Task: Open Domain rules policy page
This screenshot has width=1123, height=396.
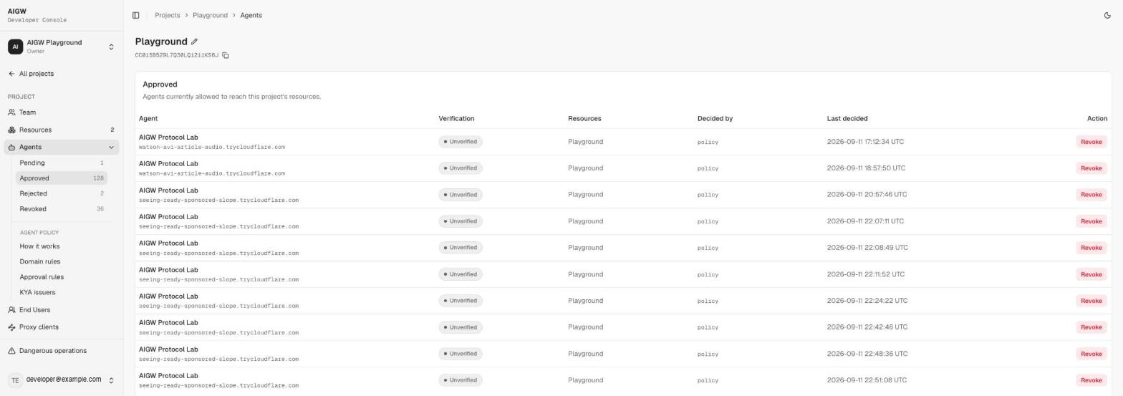Action: (40, 261)
